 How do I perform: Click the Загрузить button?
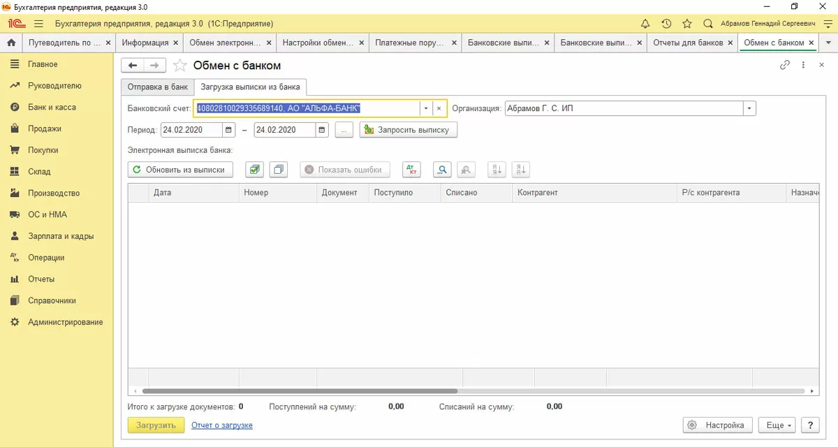156,425
